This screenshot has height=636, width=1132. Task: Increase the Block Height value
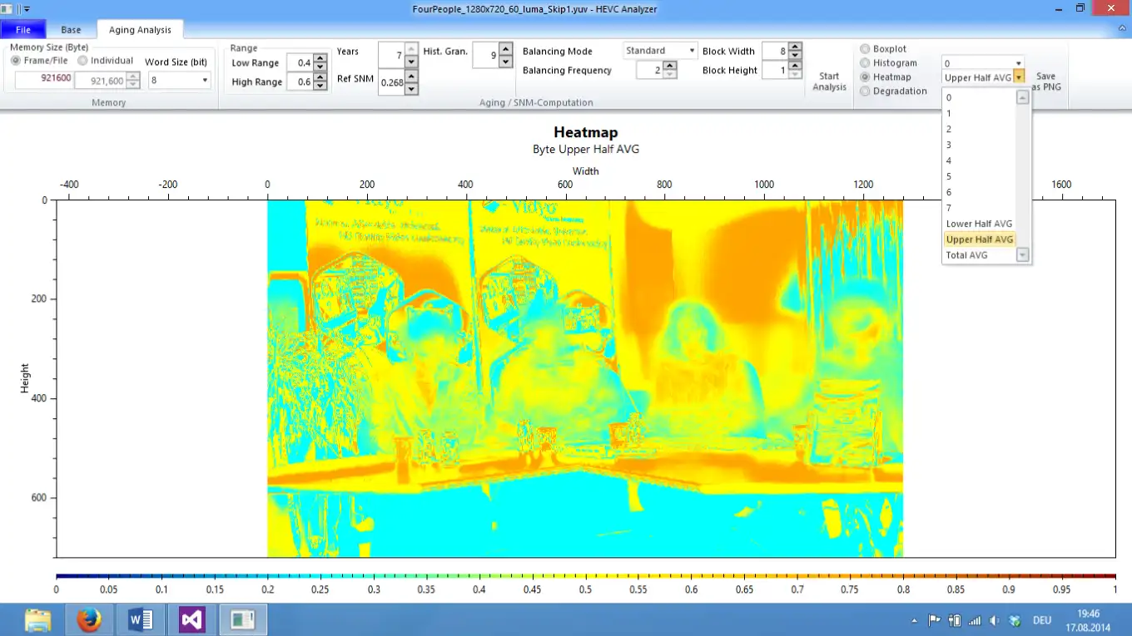795,67
